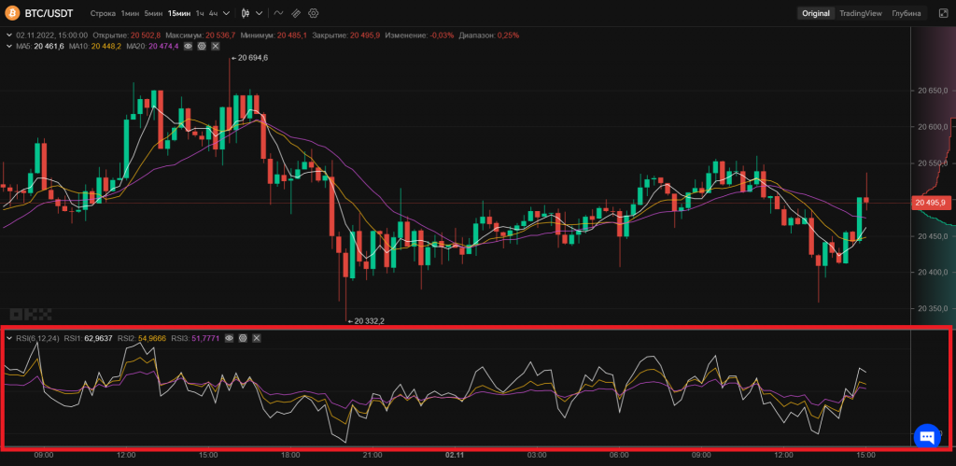
Task: Expand more timeframes dropdown after 4ч
Action: 228,14
